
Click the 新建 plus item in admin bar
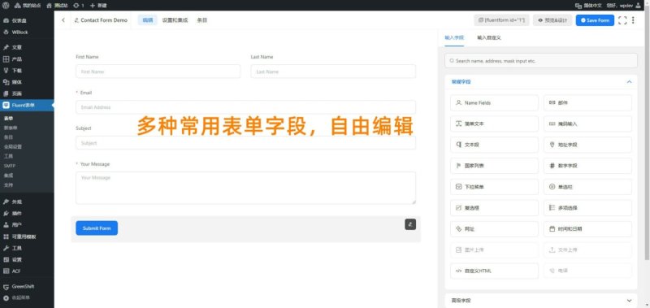[98, 6]
